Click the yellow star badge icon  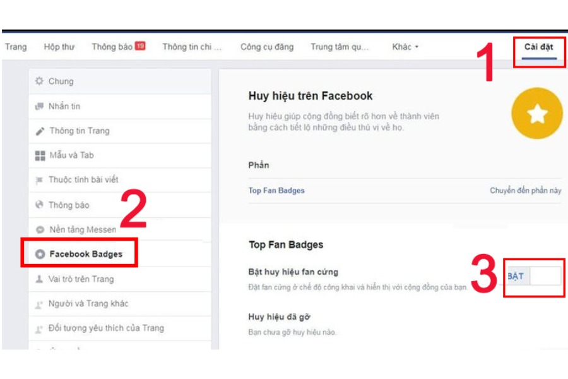tap(537, 113)
